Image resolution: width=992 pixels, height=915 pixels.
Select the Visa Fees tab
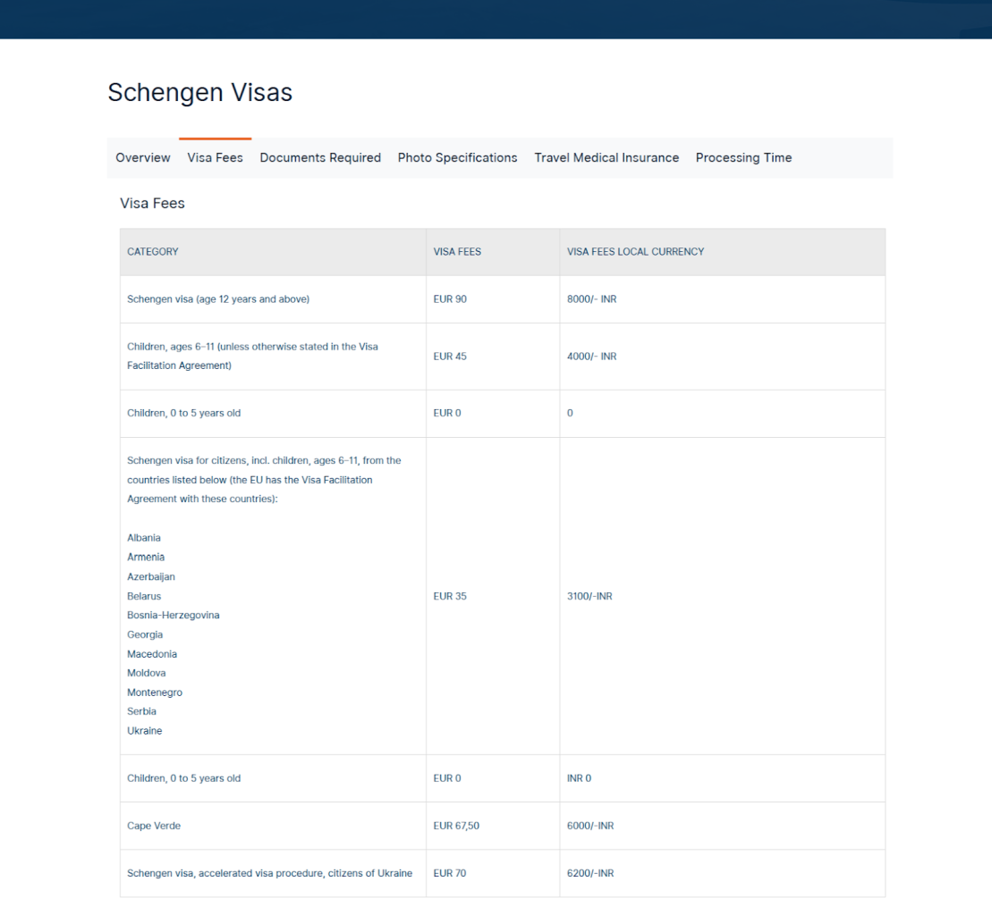(x=215, y=158)
